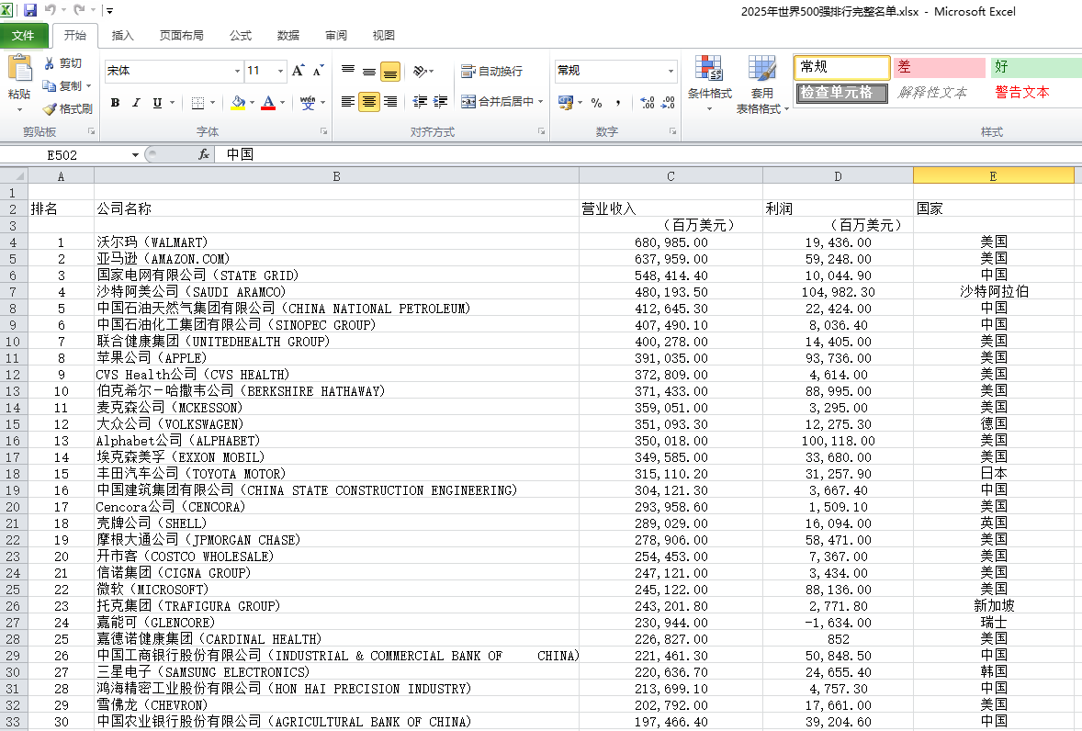Open the customize quick access toolbar arrow
Screen dimensions: 1082x731
[x=109, y=11]
